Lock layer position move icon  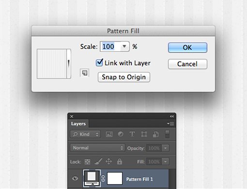(108, 161)
